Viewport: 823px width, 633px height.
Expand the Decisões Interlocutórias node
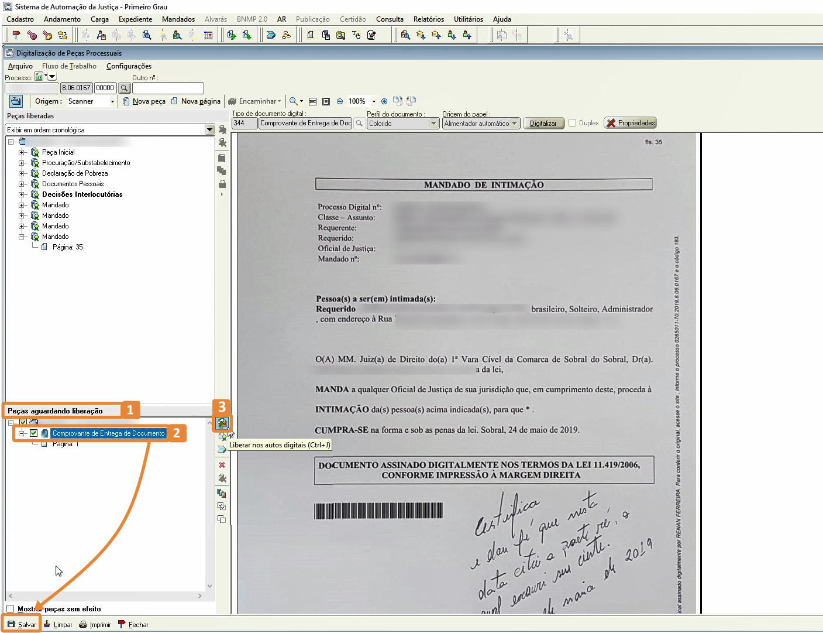click(x=22, y=194)
